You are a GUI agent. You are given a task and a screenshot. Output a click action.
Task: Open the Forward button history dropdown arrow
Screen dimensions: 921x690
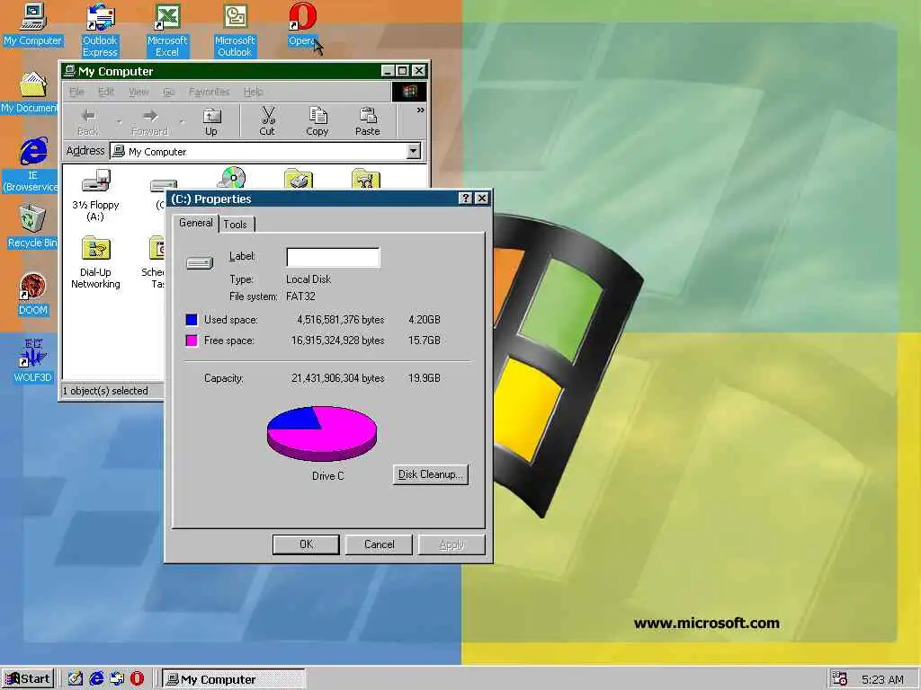click(x=182, y=122)
